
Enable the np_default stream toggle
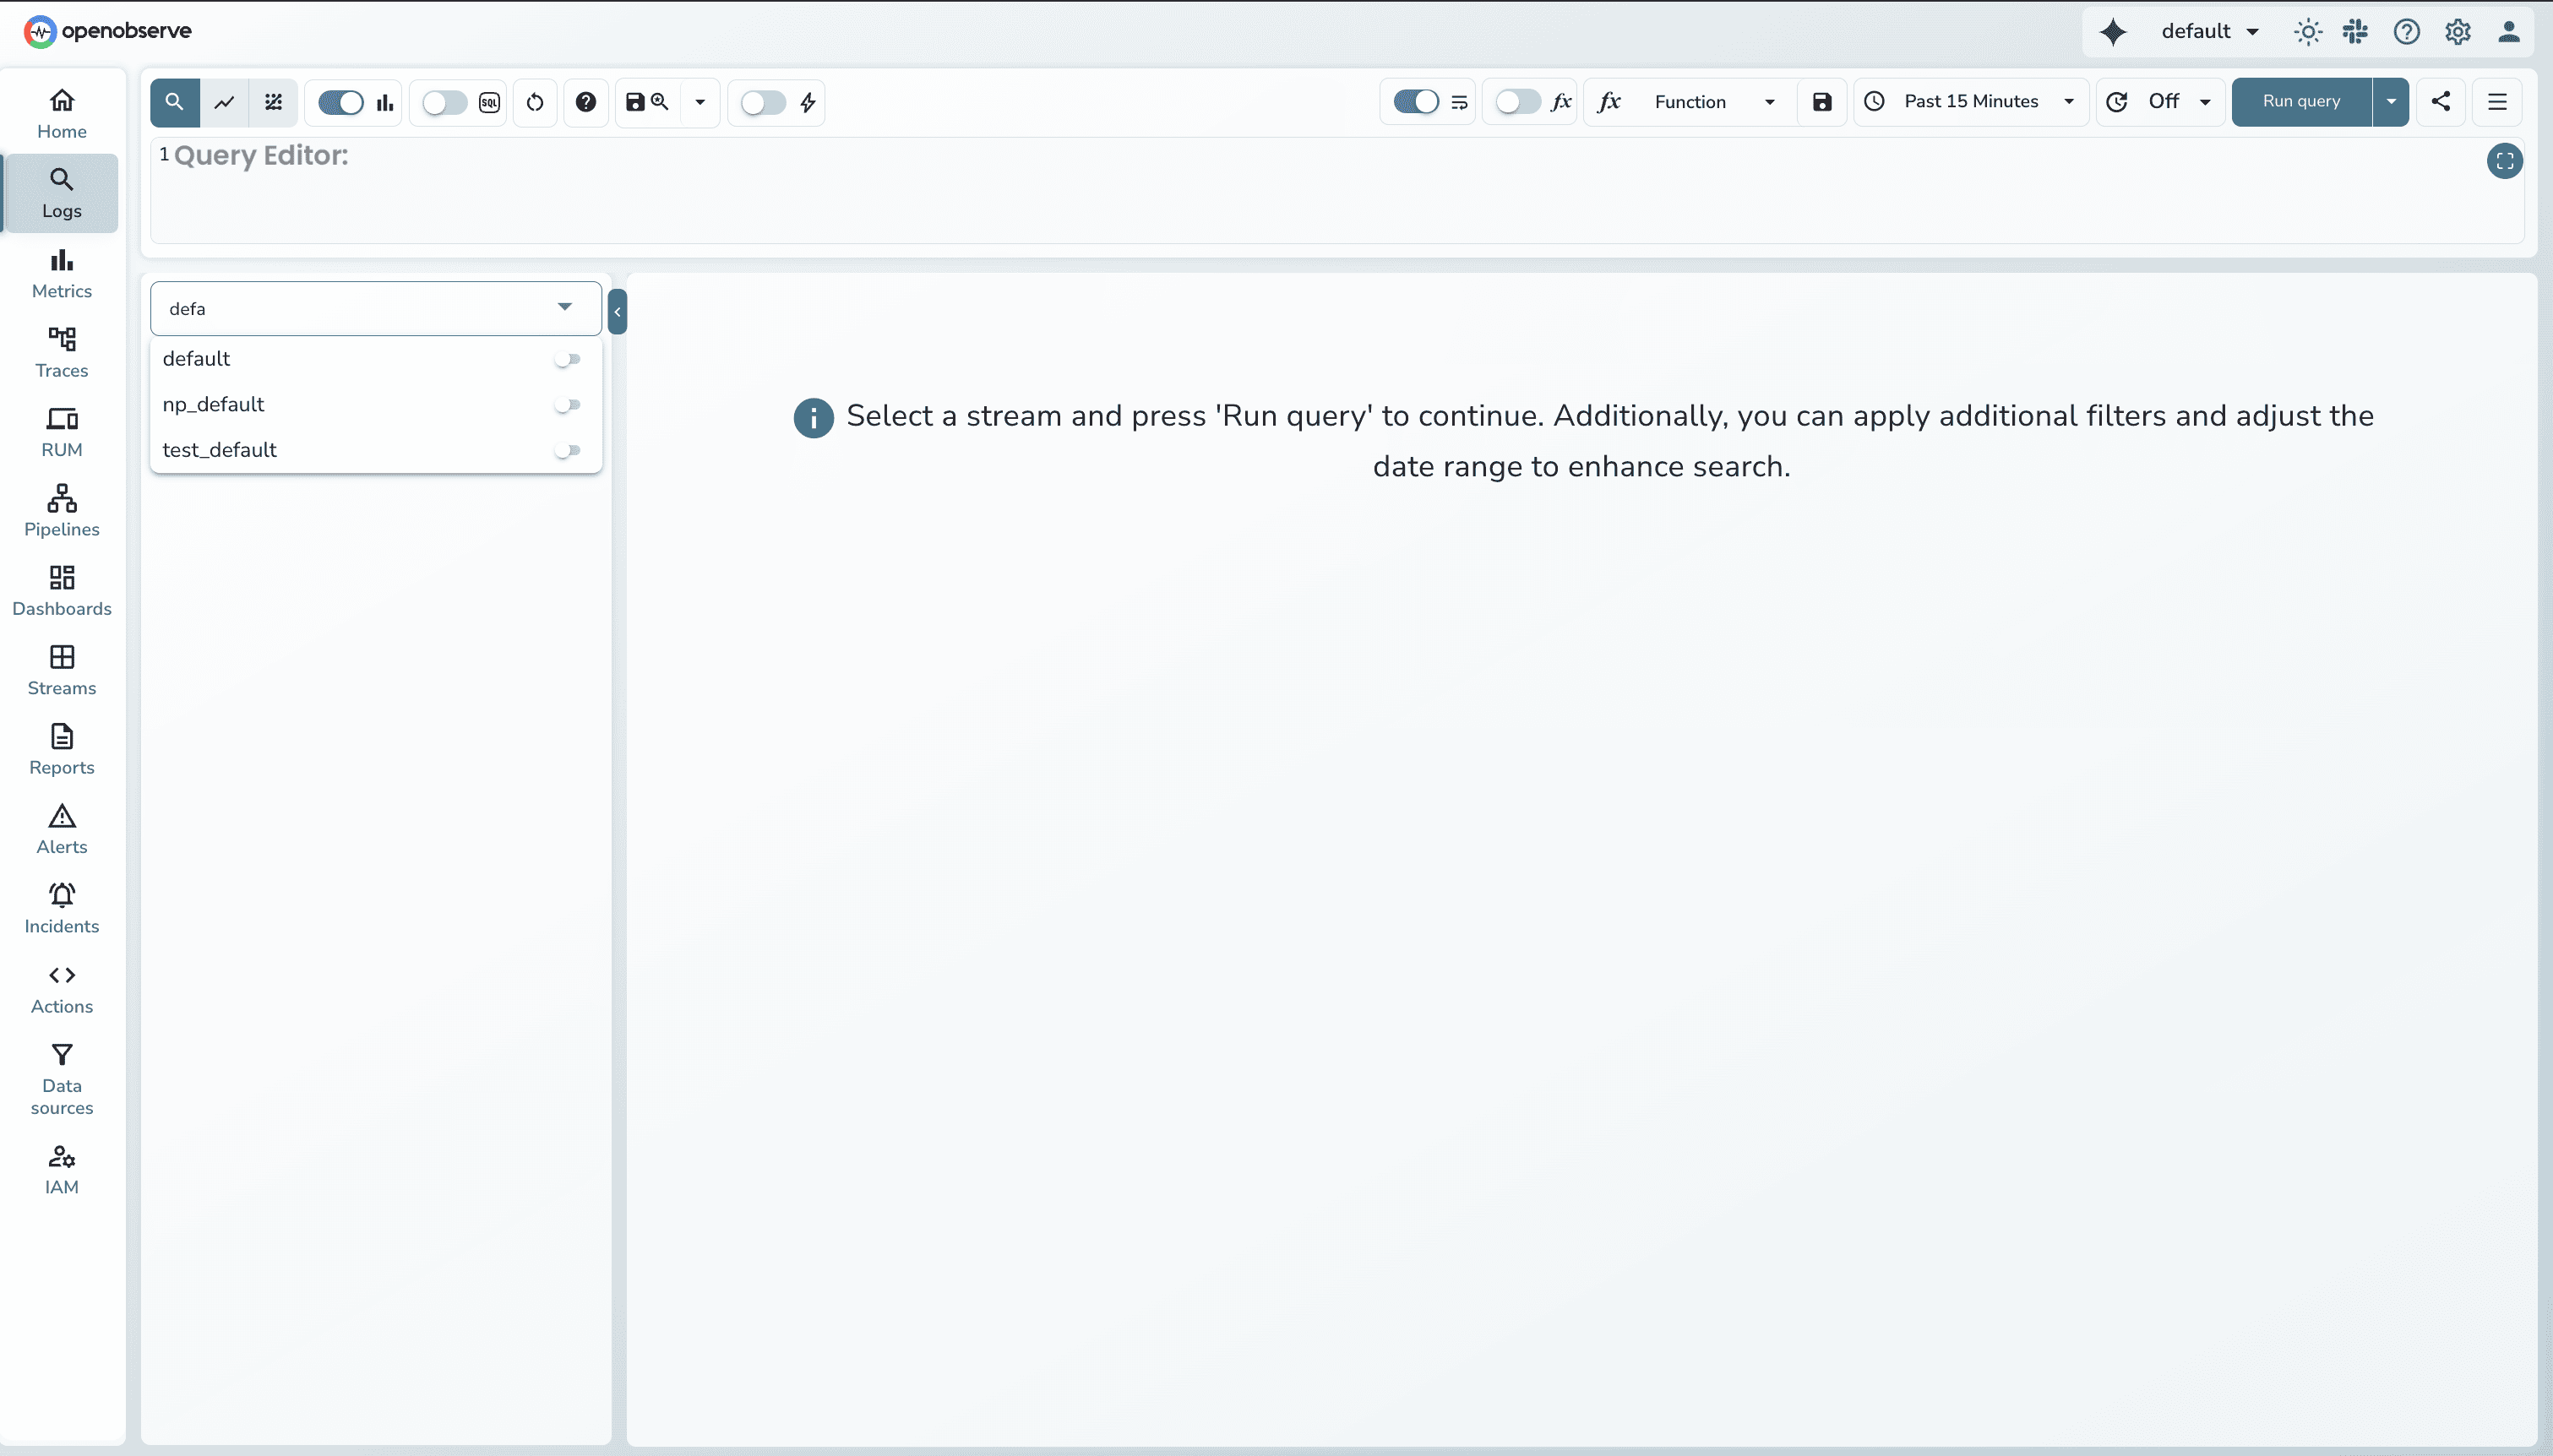(569, 404)
